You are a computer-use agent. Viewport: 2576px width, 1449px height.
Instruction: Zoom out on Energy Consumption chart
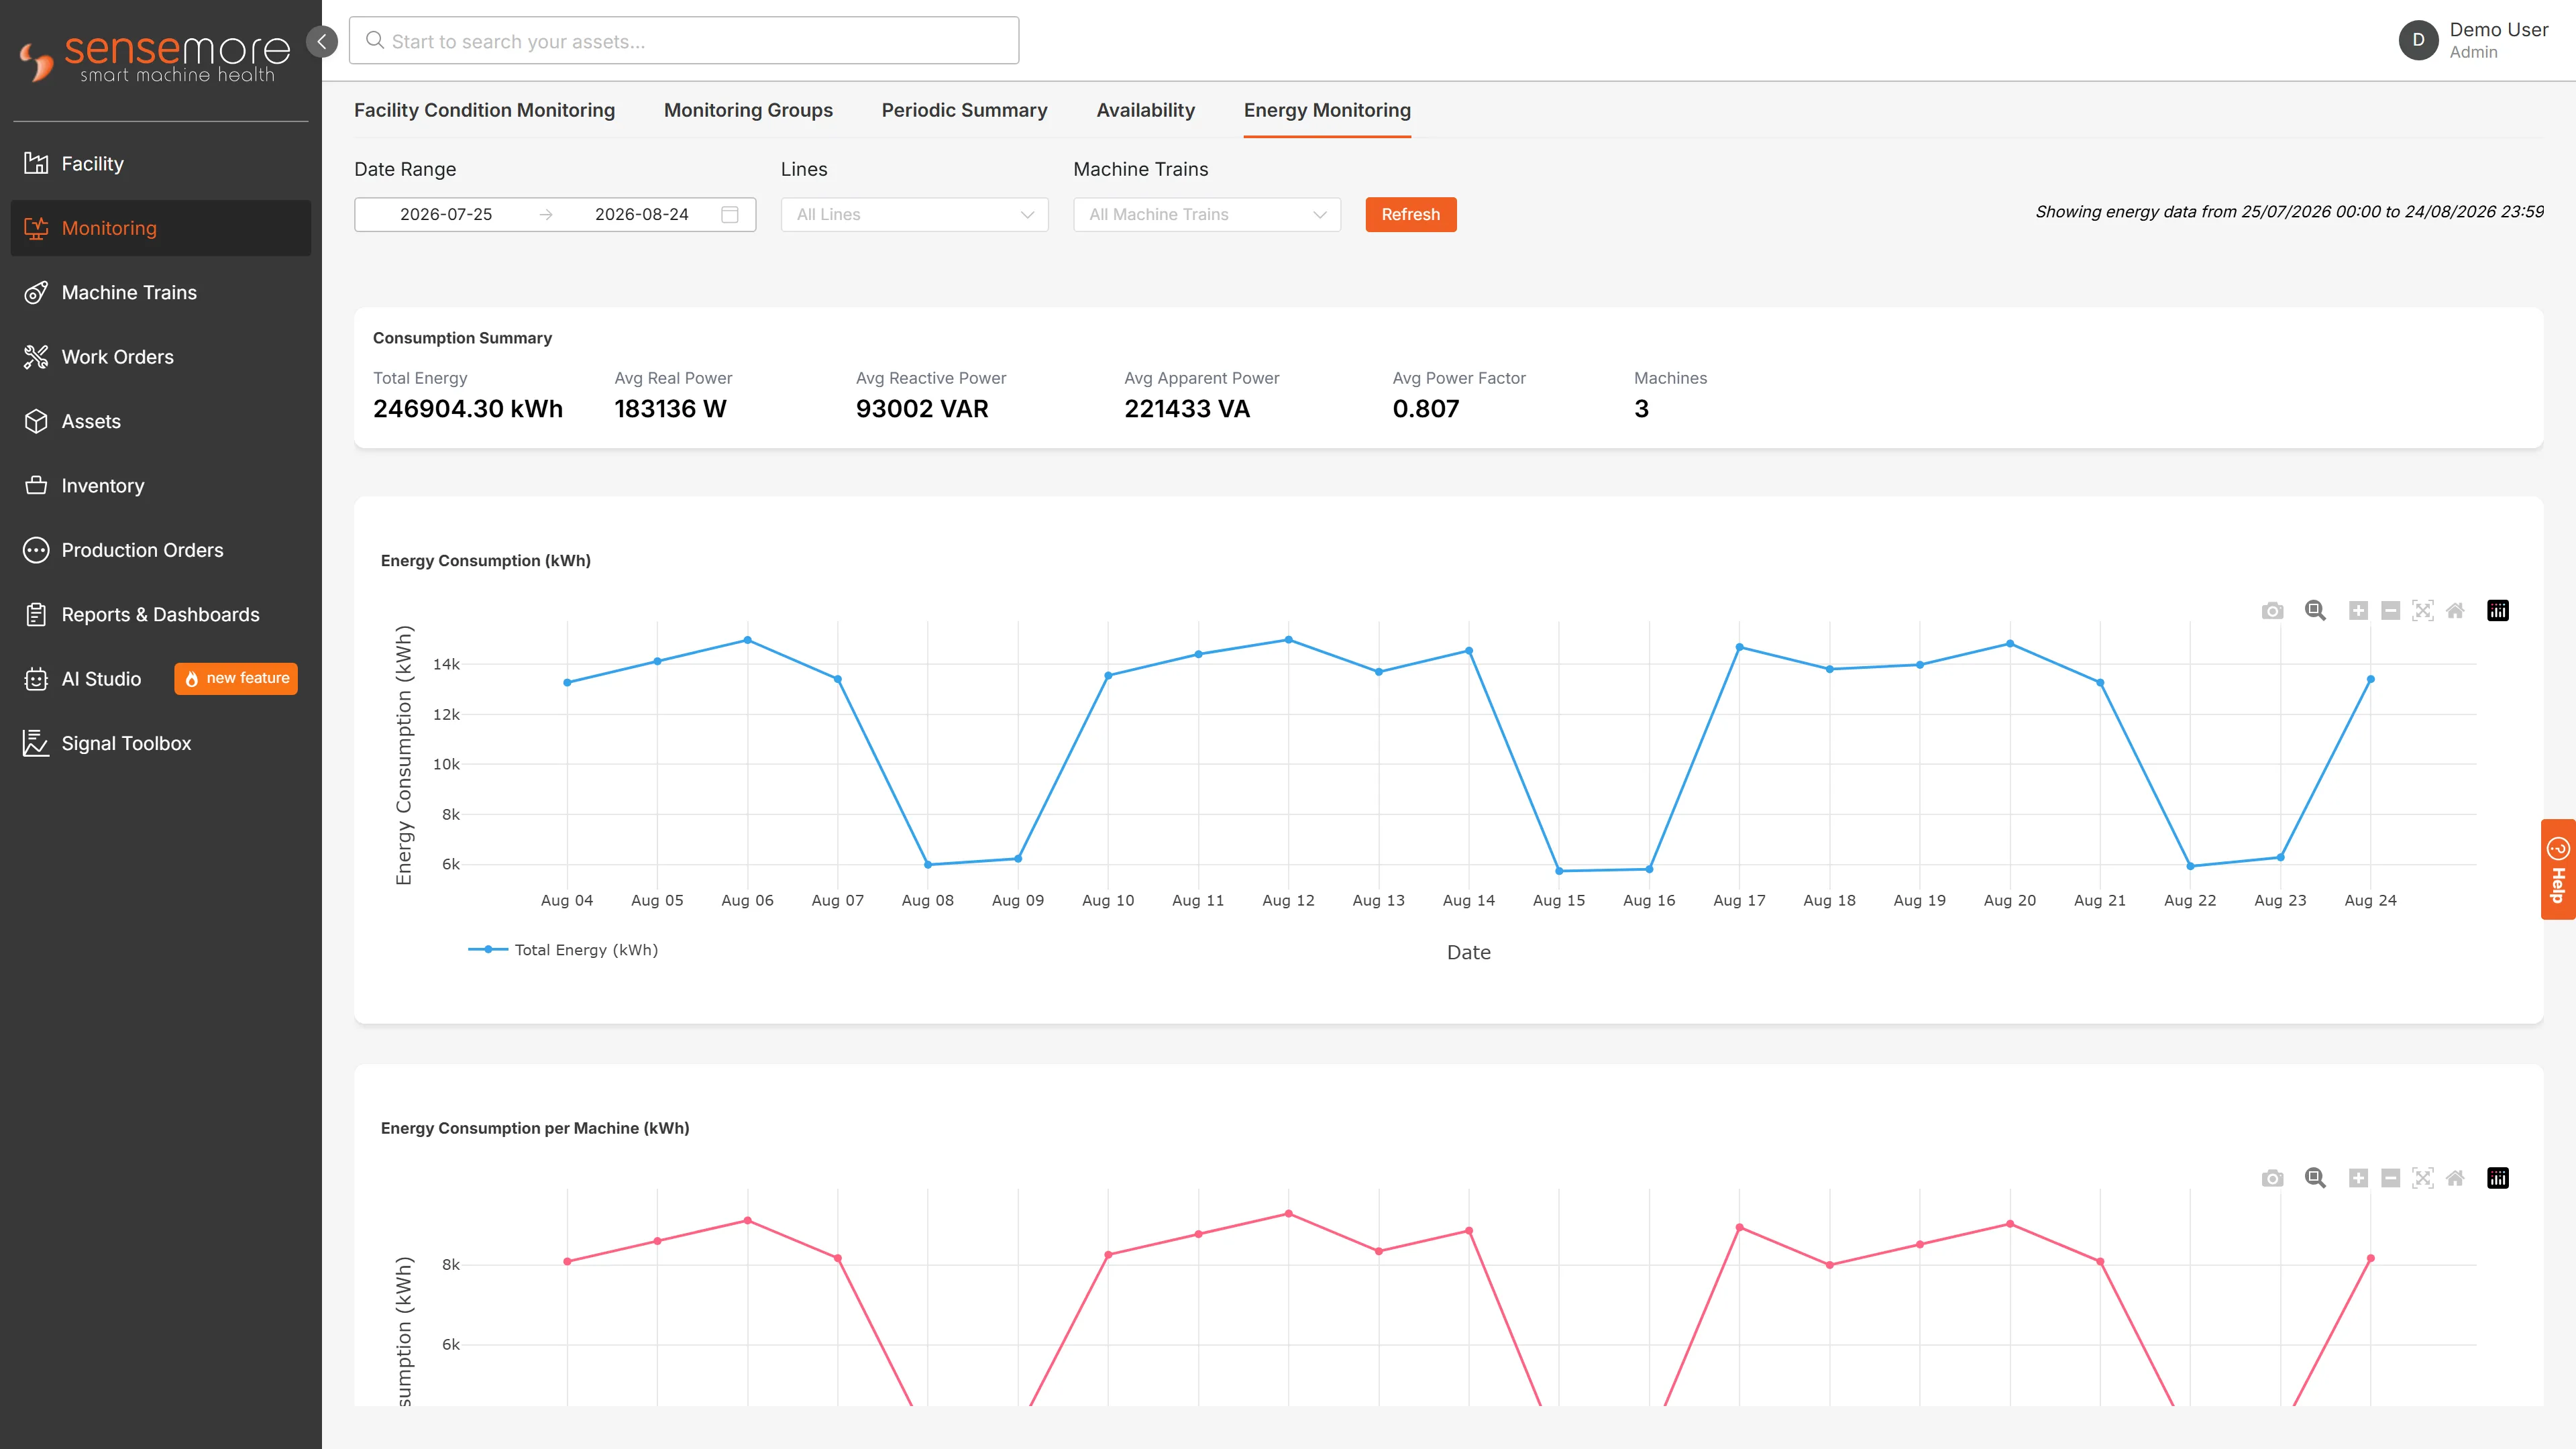pos(2390,611)
